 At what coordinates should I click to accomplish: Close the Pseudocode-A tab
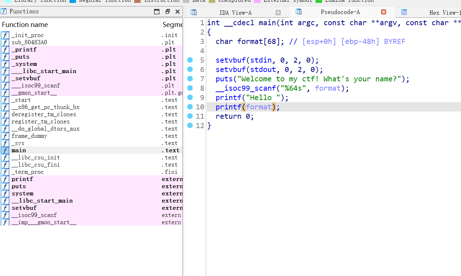click(x=384, y=12)
